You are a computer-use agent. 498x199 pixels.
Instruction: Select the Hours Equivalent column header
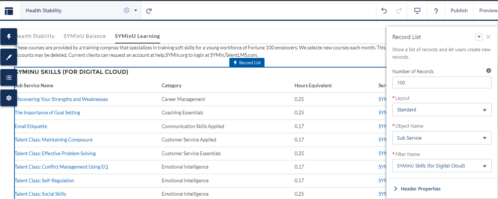(x=313, y=85)
